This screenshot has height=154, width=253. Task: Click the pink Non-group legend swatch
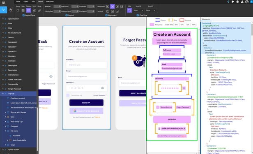coord(152,25)
